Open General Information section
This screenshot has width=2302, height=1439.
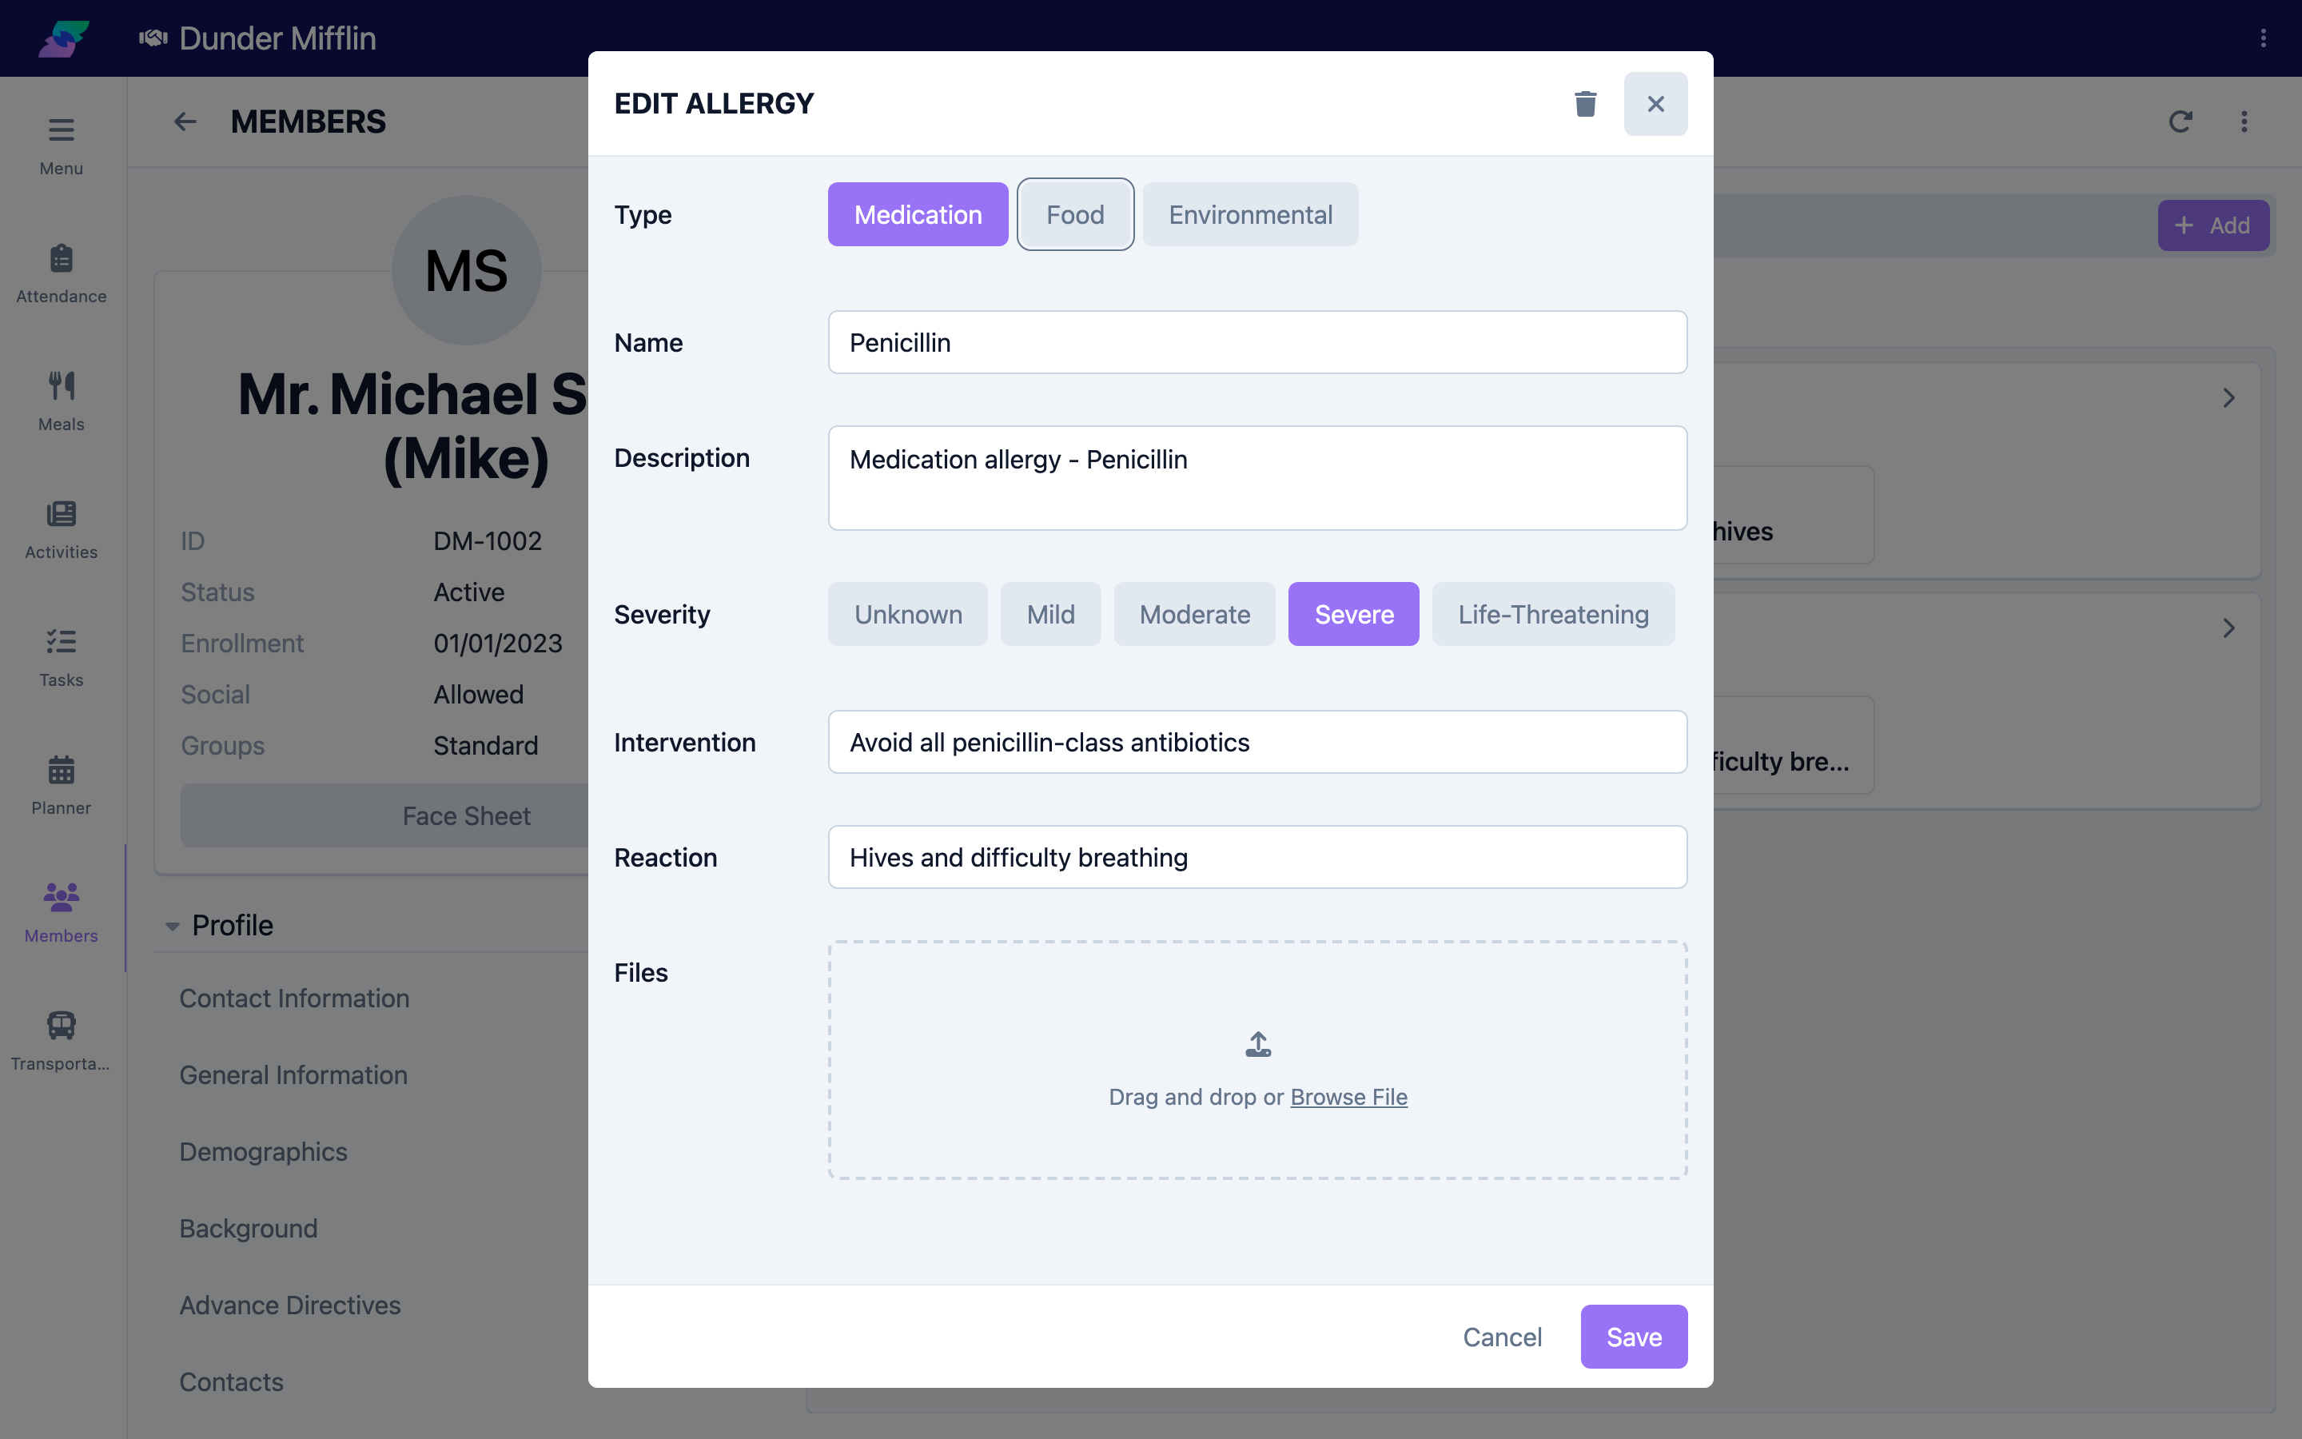293,1075
